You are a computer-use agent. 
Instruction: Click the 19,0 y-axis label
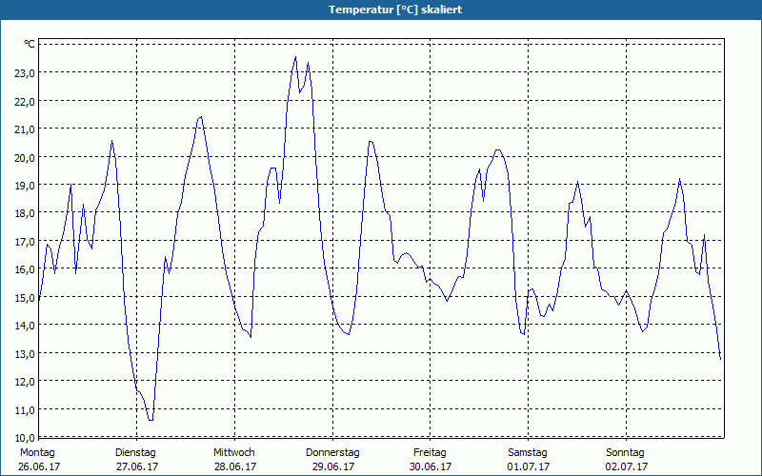coord(24,185)
